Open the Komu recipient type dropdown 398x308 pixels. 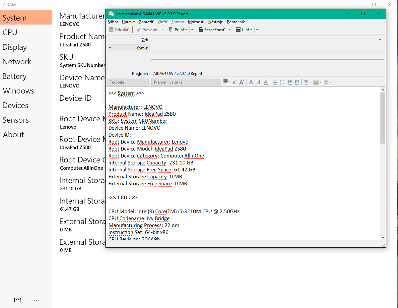coord(129,48)
